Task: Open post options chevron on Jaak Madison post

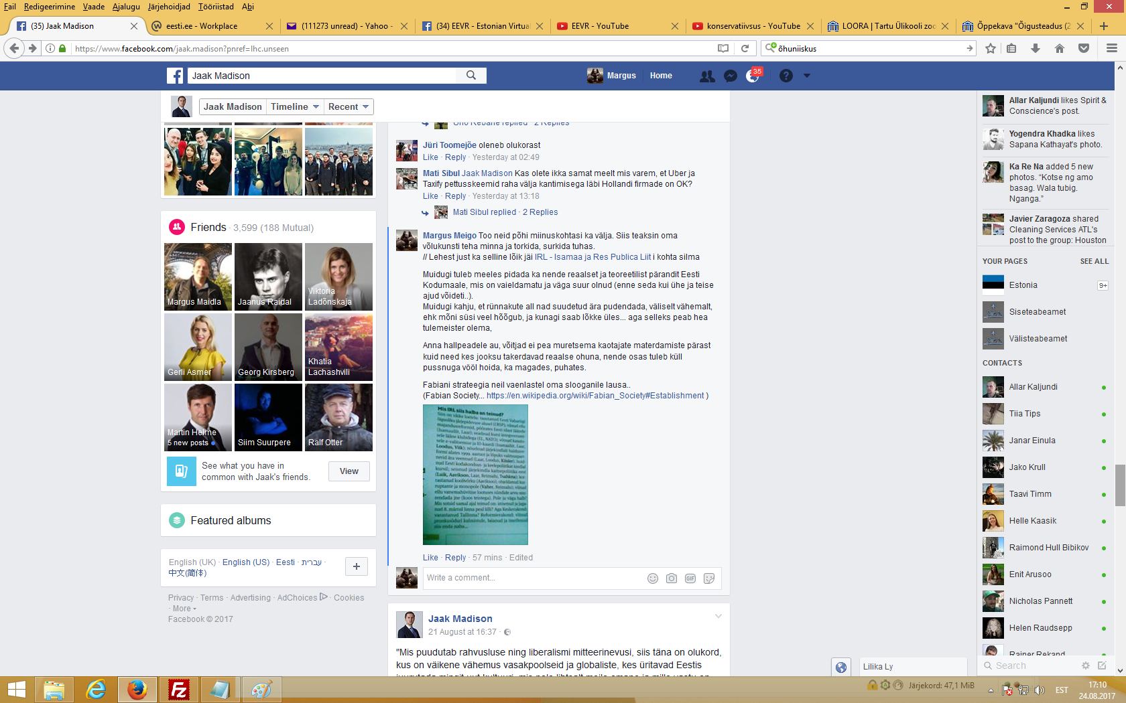Action: point(718,617)
